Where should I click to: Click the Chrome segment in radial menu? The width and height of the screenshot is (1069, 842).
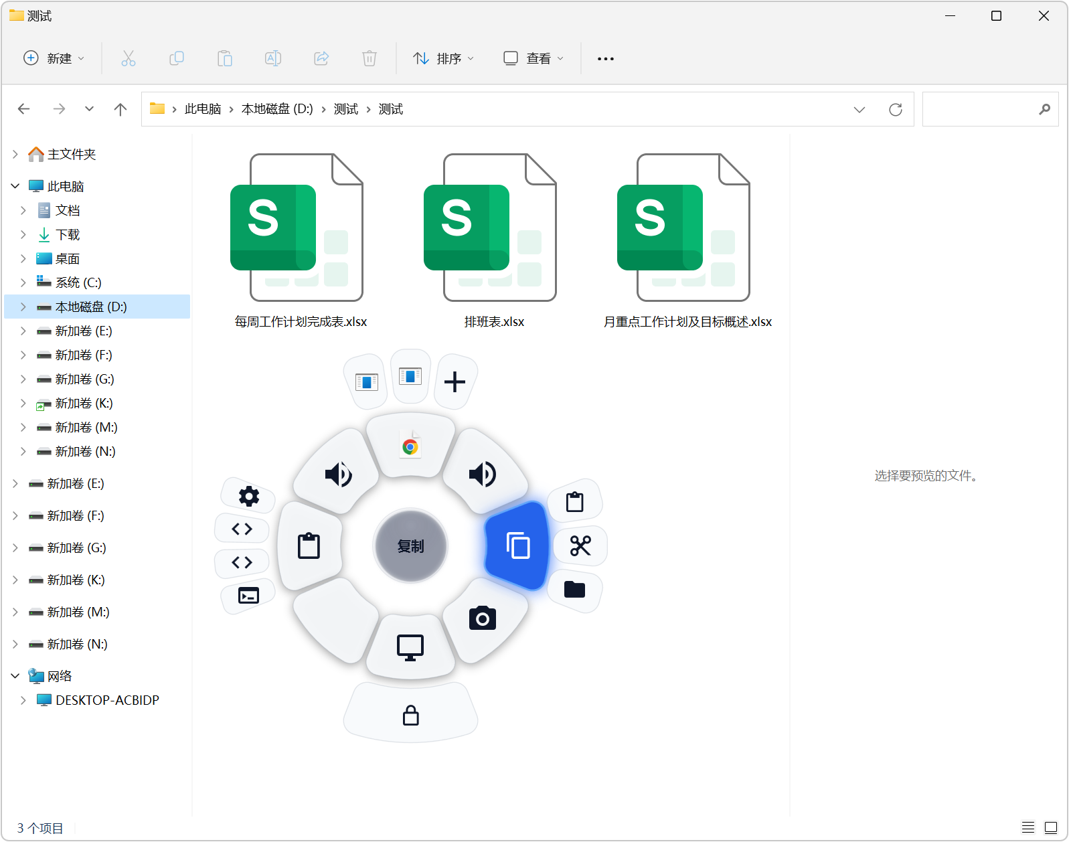point(410,446)
